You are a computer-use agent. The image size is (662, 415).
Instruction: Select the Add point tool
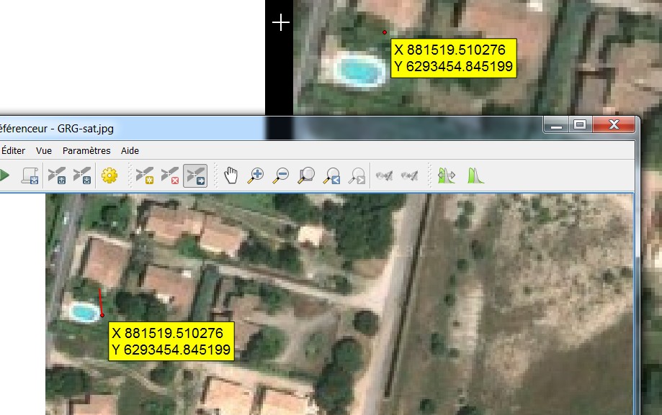point(144,175)
